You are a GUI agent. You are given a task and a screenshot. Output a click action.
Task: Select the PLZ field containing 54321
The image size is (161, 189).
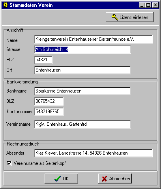(x=43, y=60)
